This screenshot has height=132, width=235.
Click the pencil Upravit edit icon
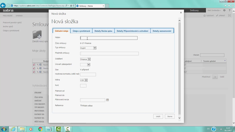click(217, 15)
